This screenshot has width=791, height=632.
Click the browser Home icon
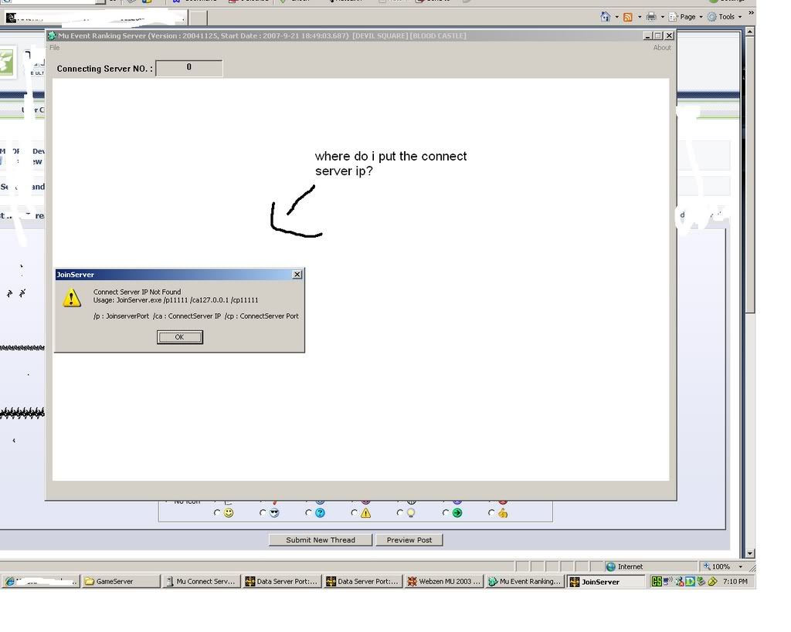click(605, 17)
